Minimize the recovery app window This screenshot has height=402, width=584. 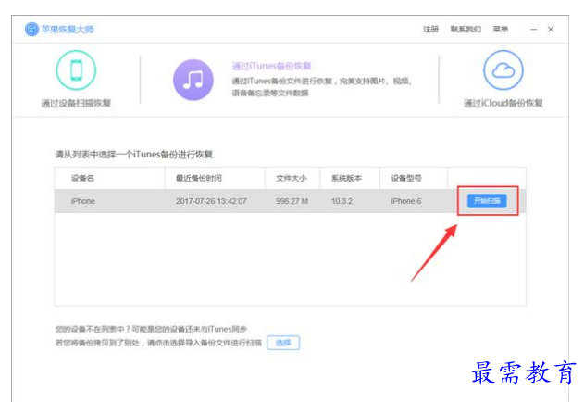click(534, 29)
